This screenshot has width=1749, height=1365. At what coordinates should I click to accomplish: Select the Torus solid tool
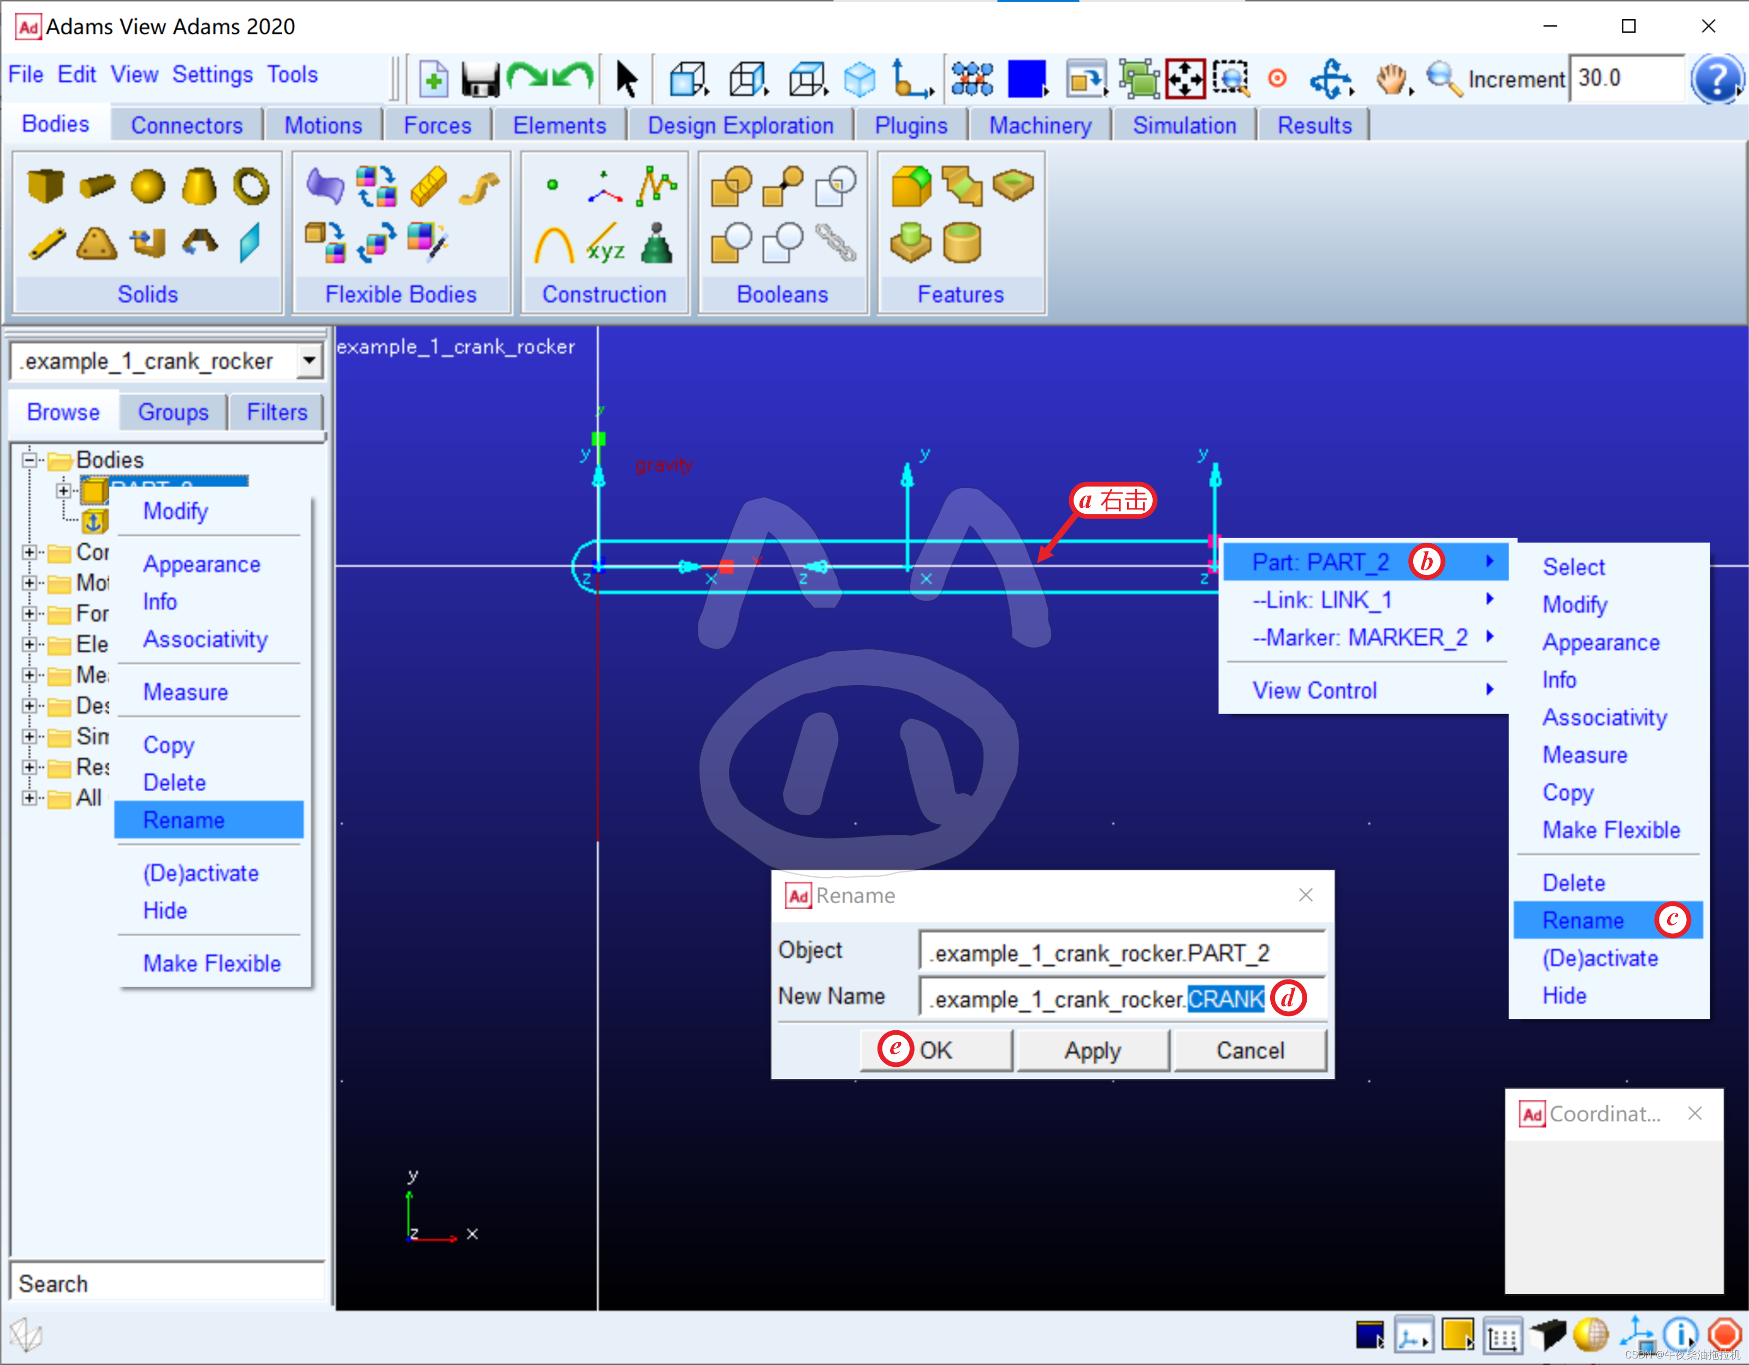(252, 186)
